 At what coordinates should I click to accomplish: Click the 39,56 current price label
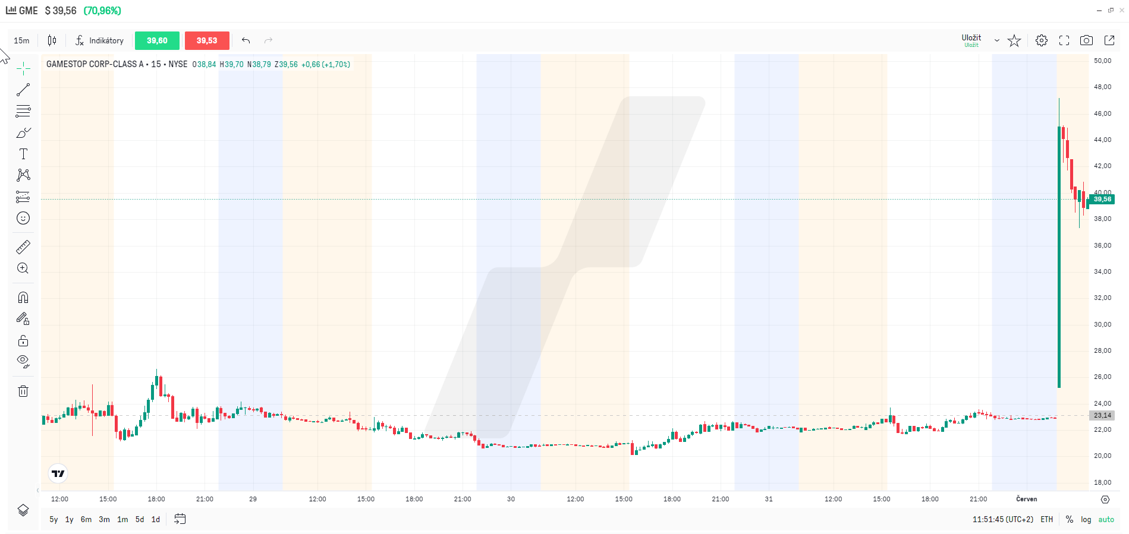1102,199
